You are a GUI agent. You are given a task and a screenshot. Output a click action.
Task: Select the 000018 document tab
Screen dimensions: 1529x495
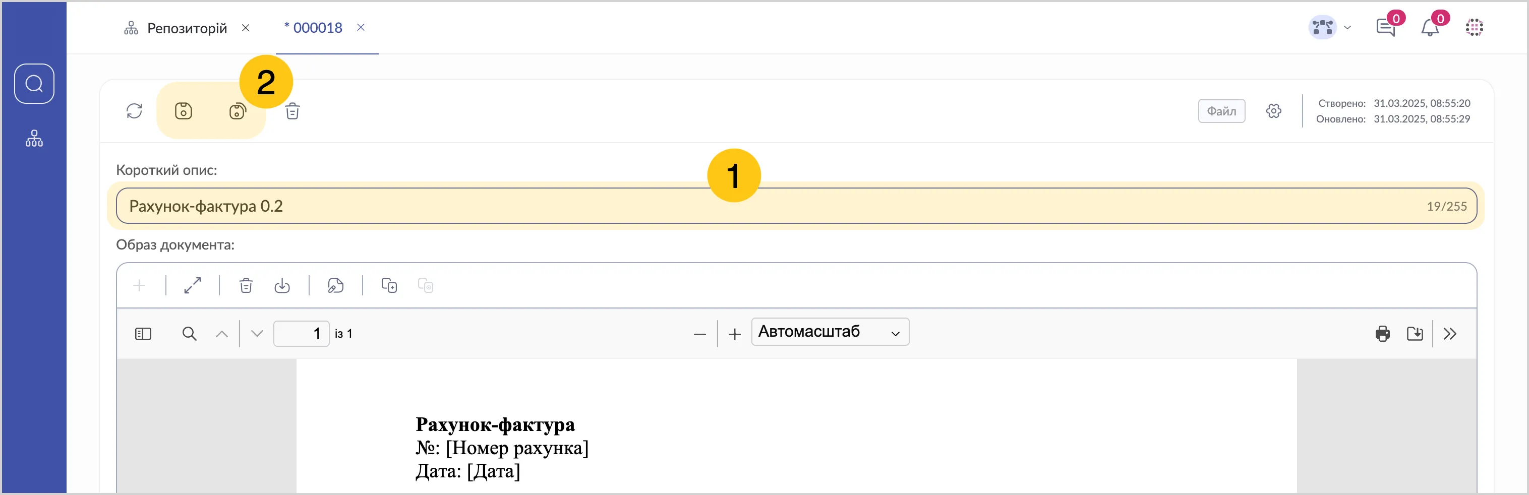pos(317,28)
